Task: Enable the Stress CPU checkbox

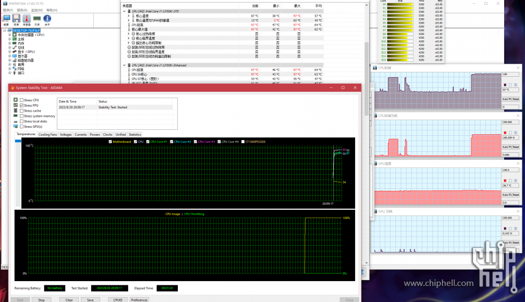Action: pyautogui.click(x=21, y=100)
